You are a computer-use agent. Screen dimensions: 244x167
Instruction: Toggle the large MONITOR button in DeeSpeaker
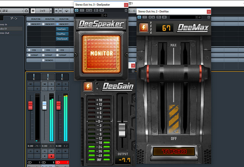pyautogui.click(x=101, y=54)
